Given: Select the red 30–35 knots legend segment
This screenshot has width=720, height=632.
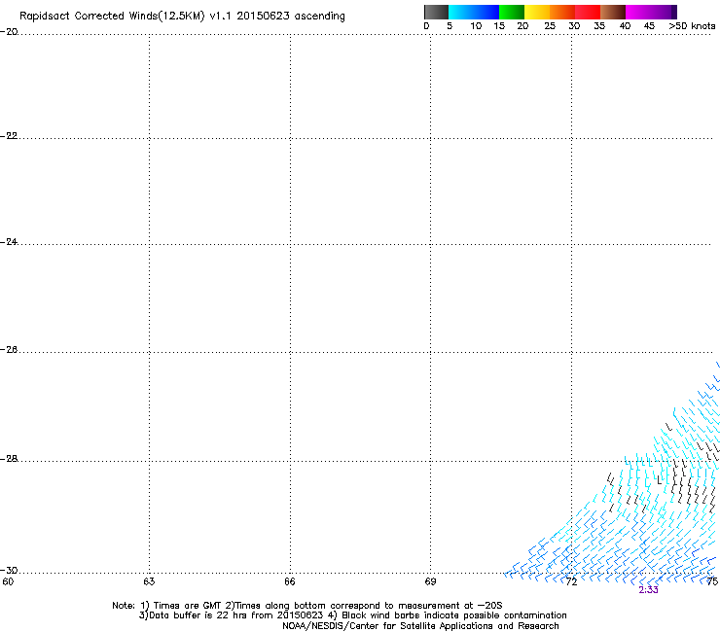Looking at the screenshot, I should point(588,12).
